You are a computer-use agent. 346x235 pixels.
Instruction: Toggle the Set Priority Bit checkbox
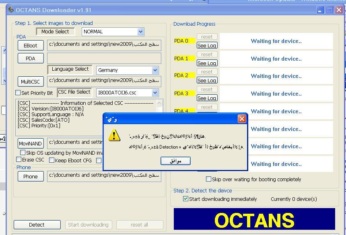pos(18,93)
